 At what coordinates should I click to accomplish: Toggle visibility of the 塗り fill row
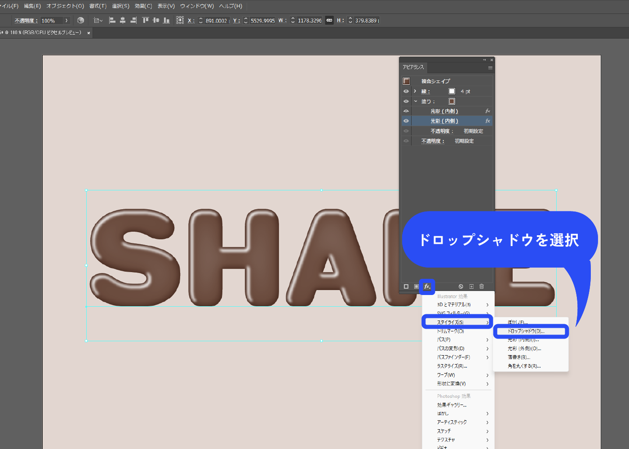coord(406,101)
